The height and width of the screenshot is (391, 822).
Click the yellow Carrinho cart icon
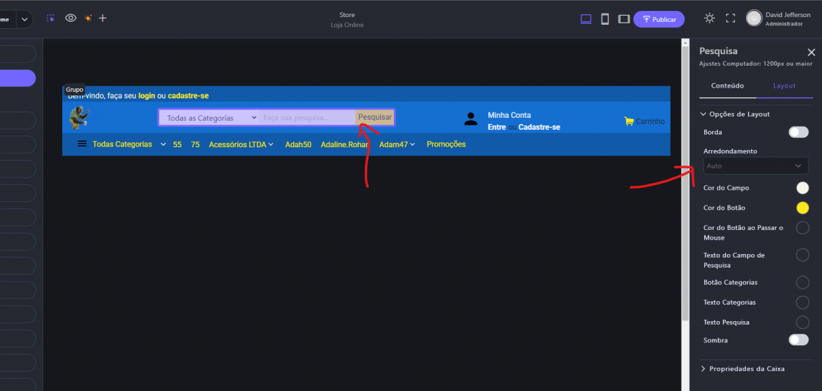click(x=629, y=121)
